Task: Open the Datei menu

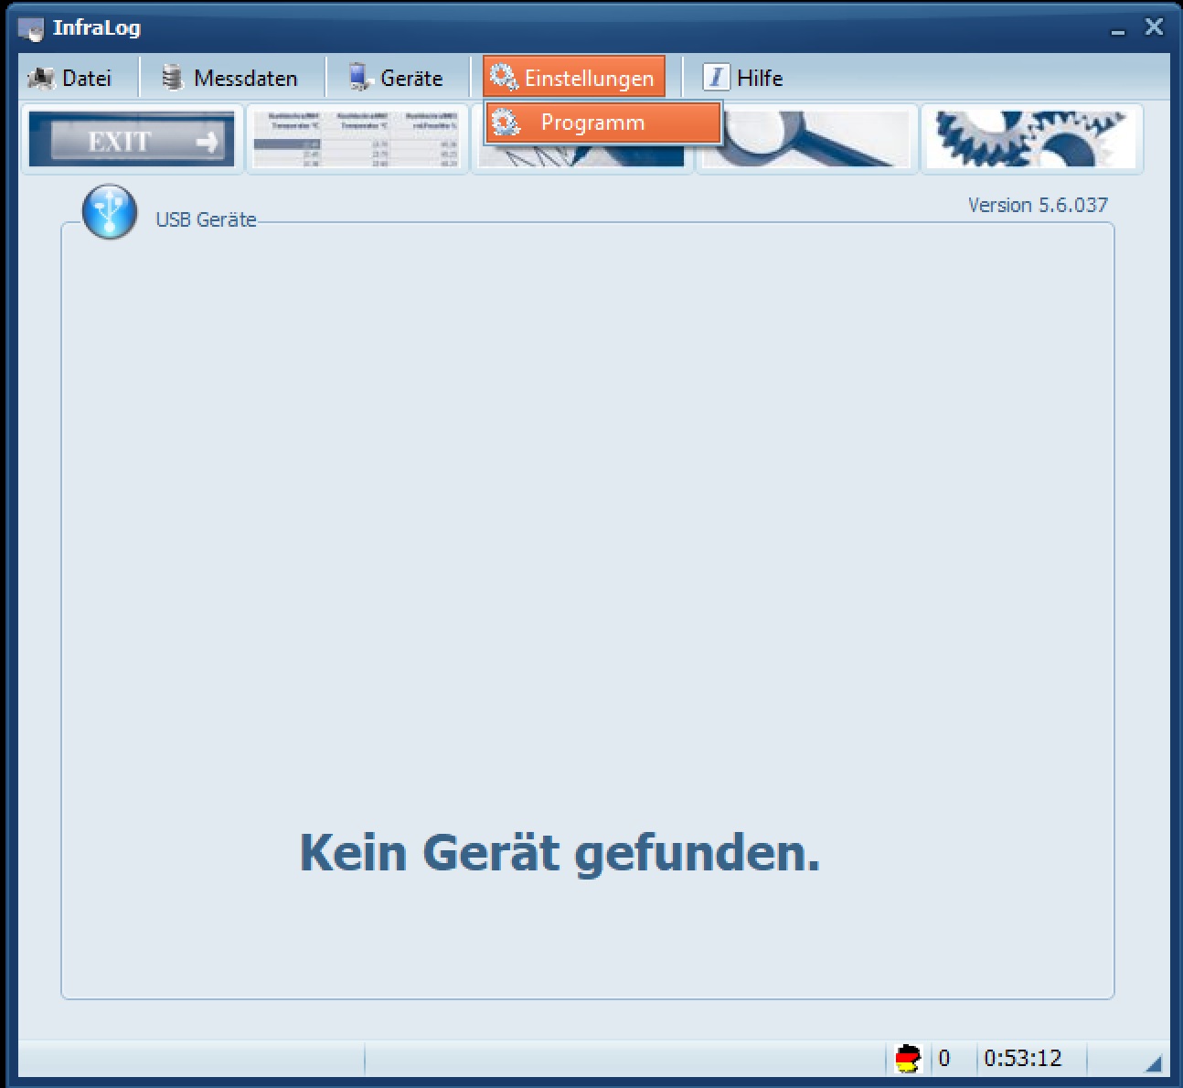Action: (71, 79)
